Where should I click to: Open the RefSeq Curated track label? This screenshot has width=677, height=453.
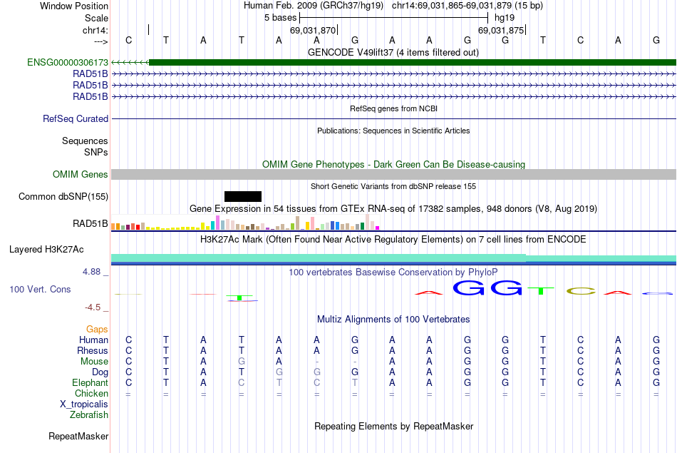click(x=76, y=118)
